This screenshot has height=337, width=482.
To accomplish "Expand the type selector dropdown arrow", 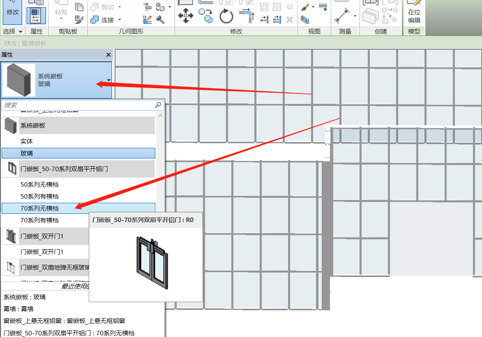I will pyautogui.click(x=108, y=80).
